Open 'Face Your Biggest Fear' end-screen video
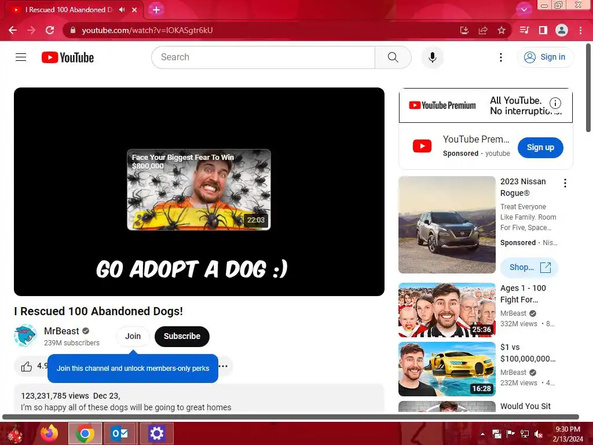The width and height of the screenshot is (593, 445). pyautogui.click(x=199, y=189)
